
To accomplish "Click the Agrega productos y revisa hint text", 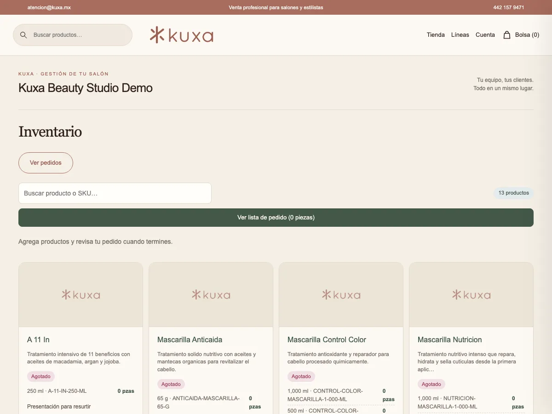I will 95,241.
